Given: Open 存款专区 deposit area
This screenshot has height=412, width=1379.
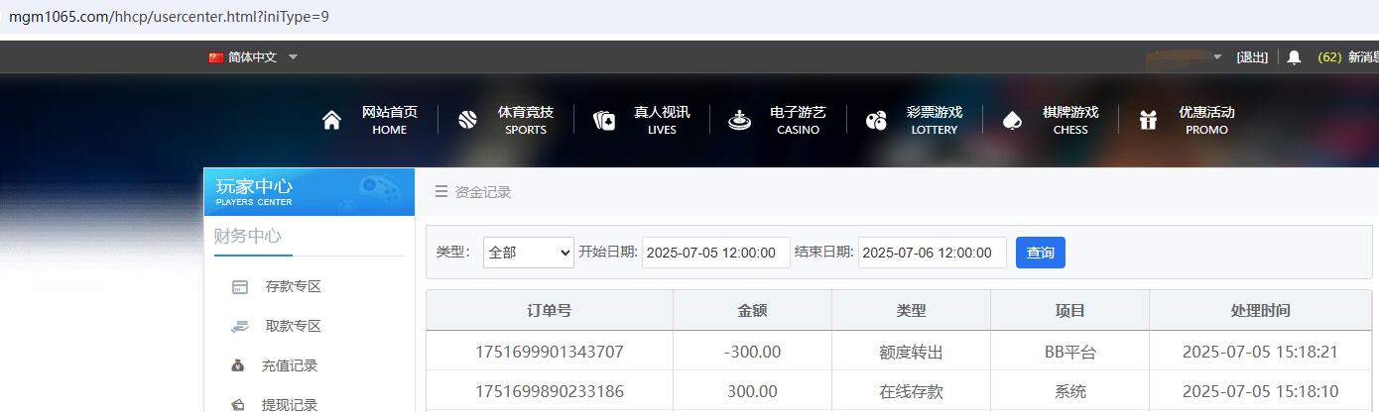Looking at the screenshot, I should point(294,287).
